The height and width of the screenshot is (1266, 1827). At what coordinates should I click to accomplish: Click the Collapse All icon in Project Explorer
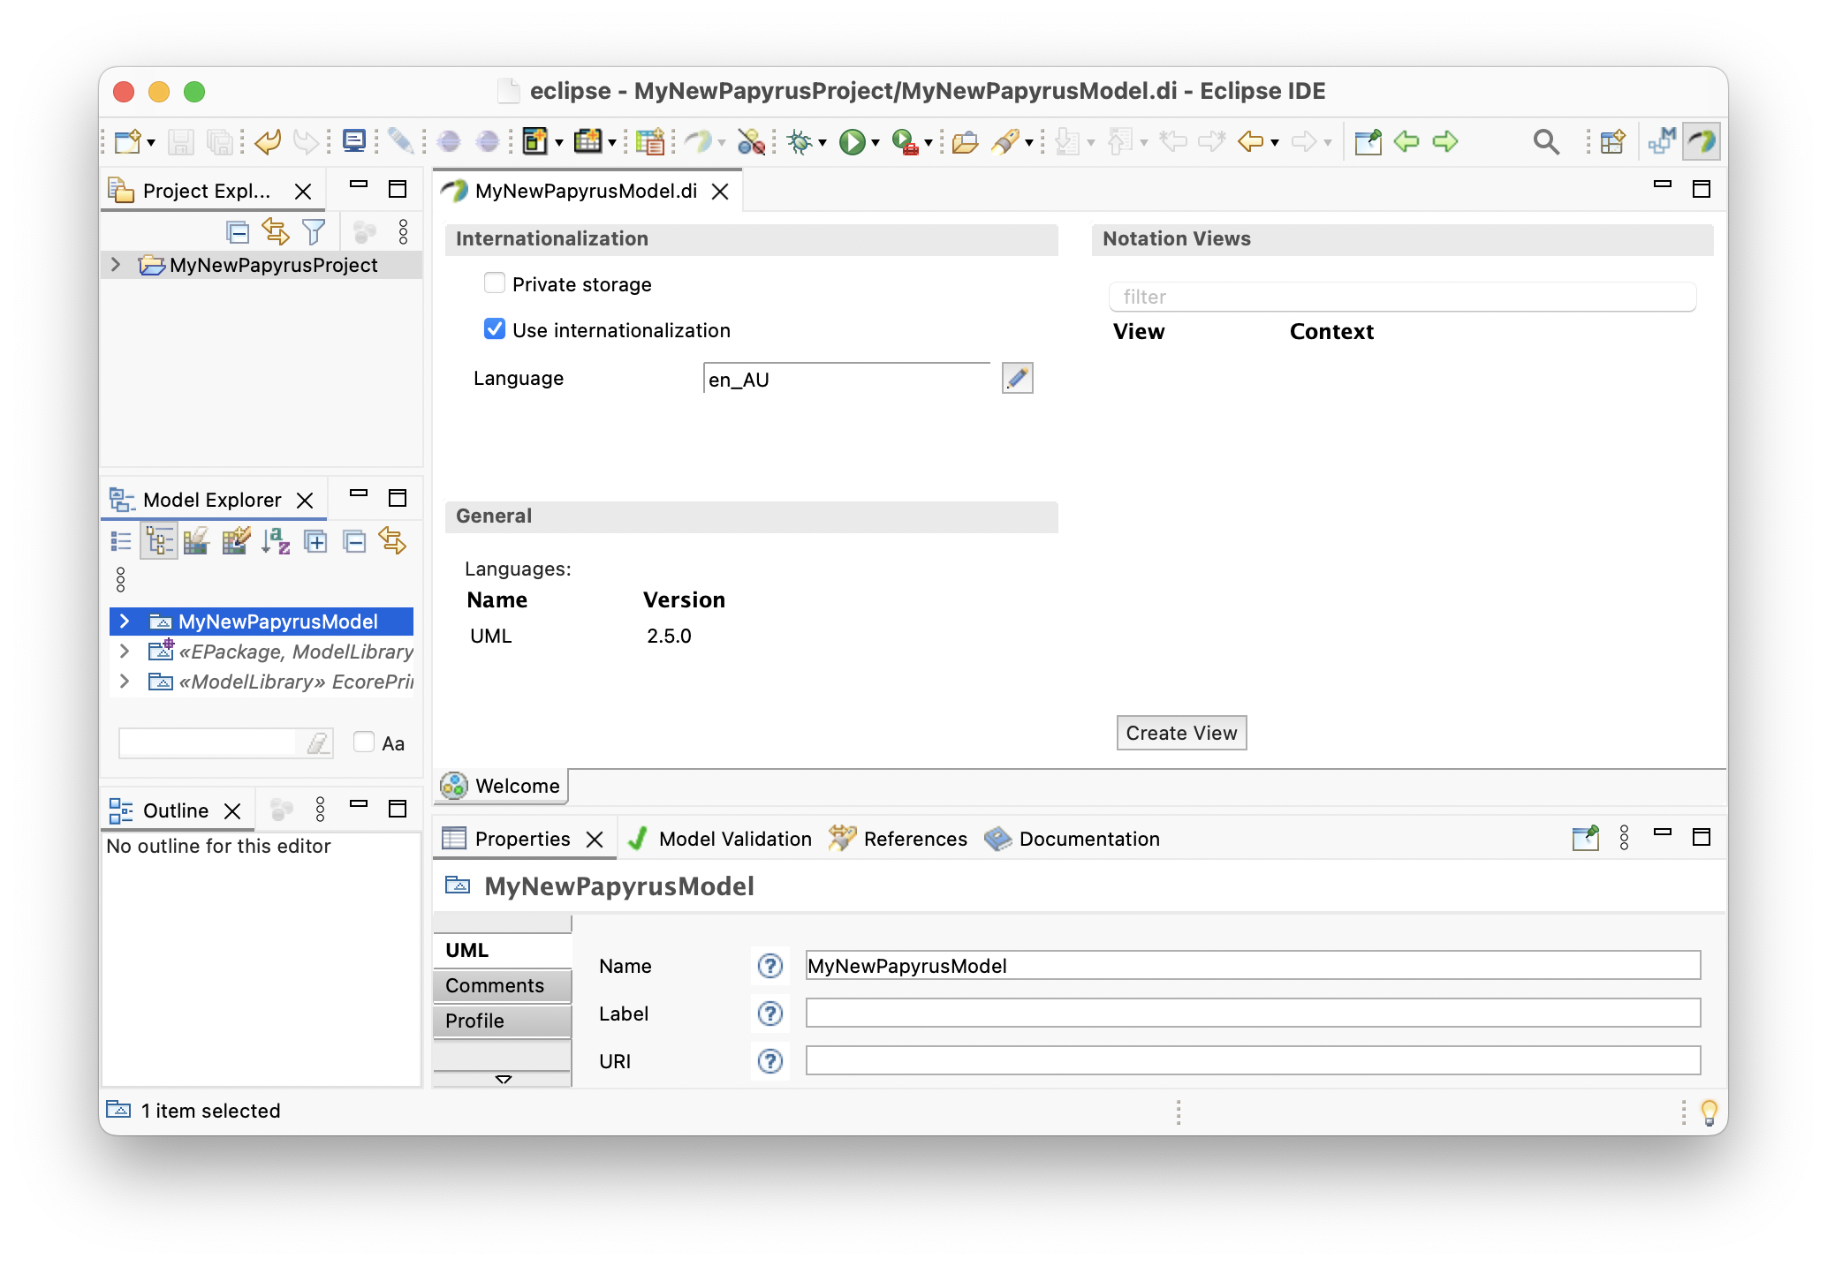238,232
